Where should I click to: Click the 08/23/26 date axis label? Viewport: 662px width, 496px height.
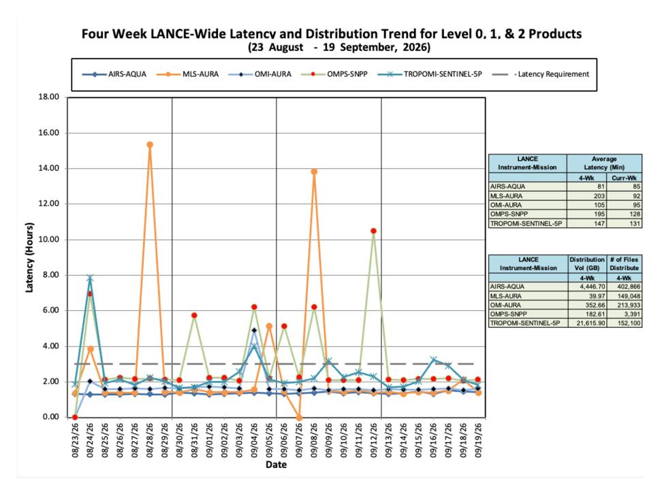tap(75, 440)
